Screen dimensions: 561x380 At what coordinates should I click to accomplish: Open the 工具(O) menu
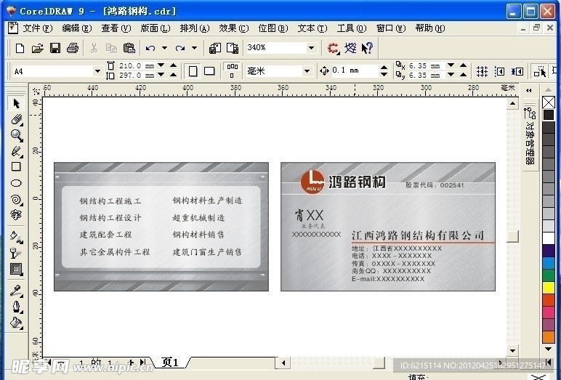(x=352, y=28)
